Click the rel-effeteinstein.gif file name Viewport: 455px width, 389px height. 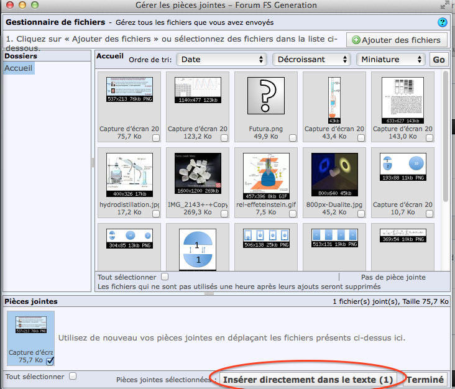(x=266, y=204)
